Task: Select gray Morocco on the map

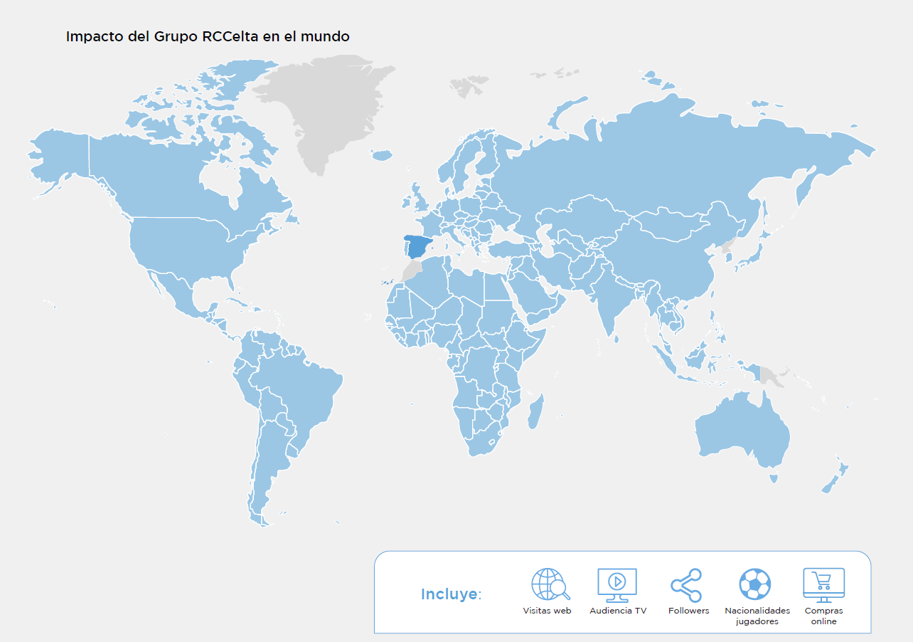Action: pyautogui.click(x=411, y=270)
